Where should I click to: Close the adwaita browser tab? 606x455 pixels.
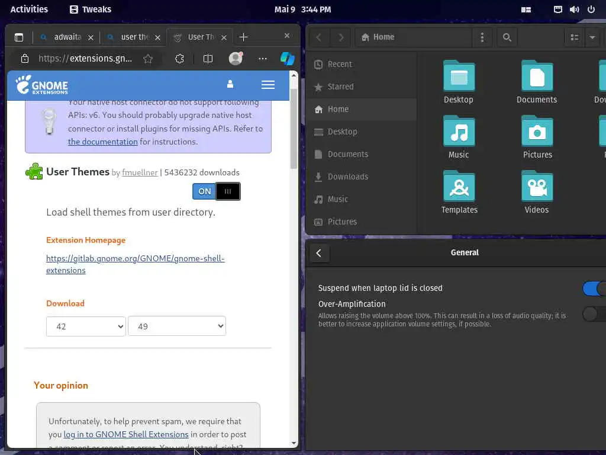91,37
